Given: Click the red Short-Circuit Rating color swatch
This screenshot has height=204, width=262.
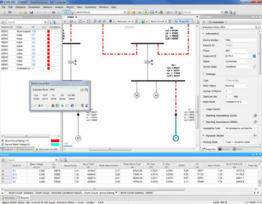Looking at the screenshot, I should pos(55,141).
